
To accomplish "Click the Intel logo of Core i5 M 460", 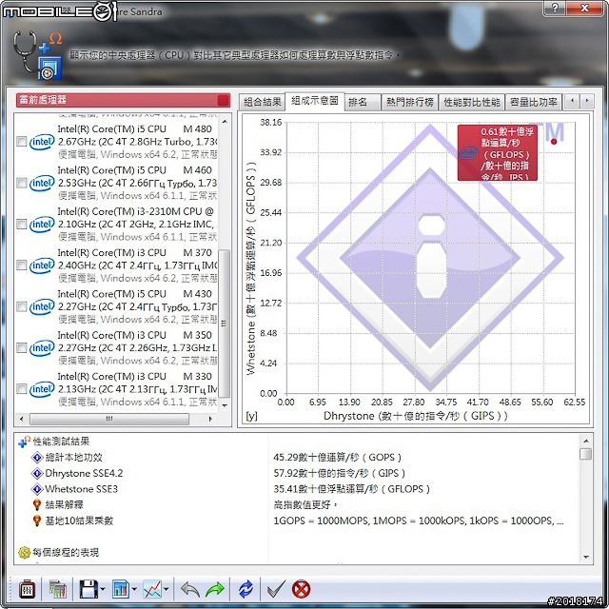I will pos(42,183).
